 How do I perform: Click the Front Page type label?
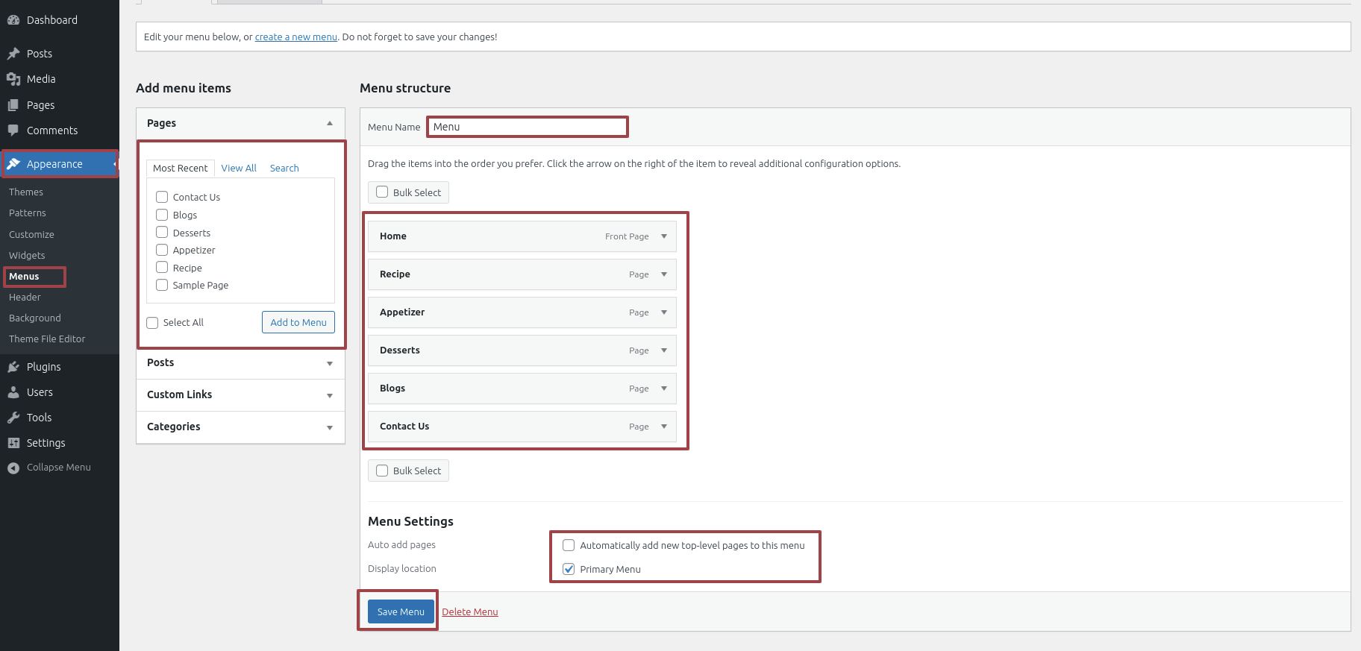pyautogui.click(x=627, y=236)
